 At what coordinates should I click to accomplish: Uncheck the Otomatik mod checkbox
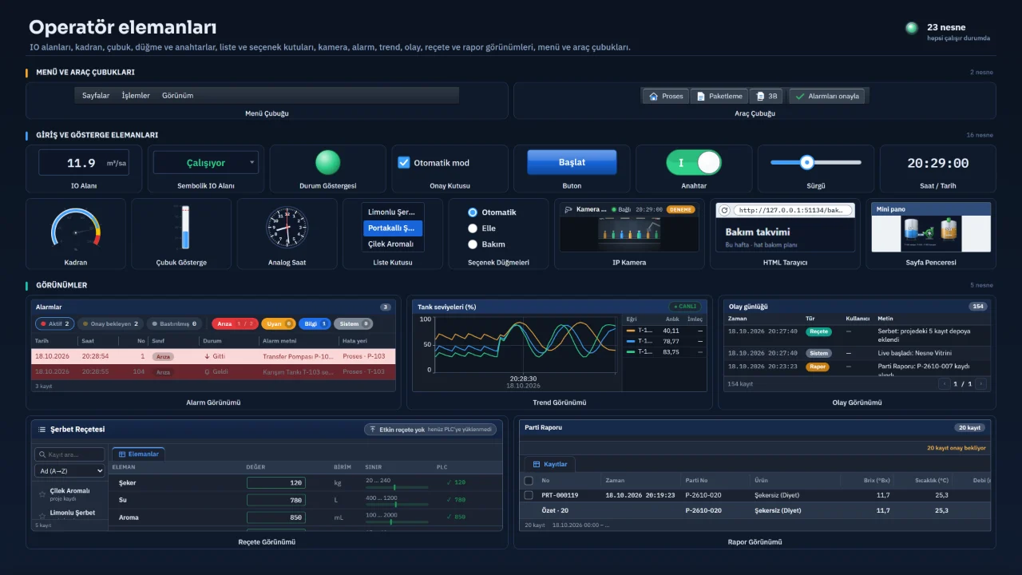click(x=404, y=162)
